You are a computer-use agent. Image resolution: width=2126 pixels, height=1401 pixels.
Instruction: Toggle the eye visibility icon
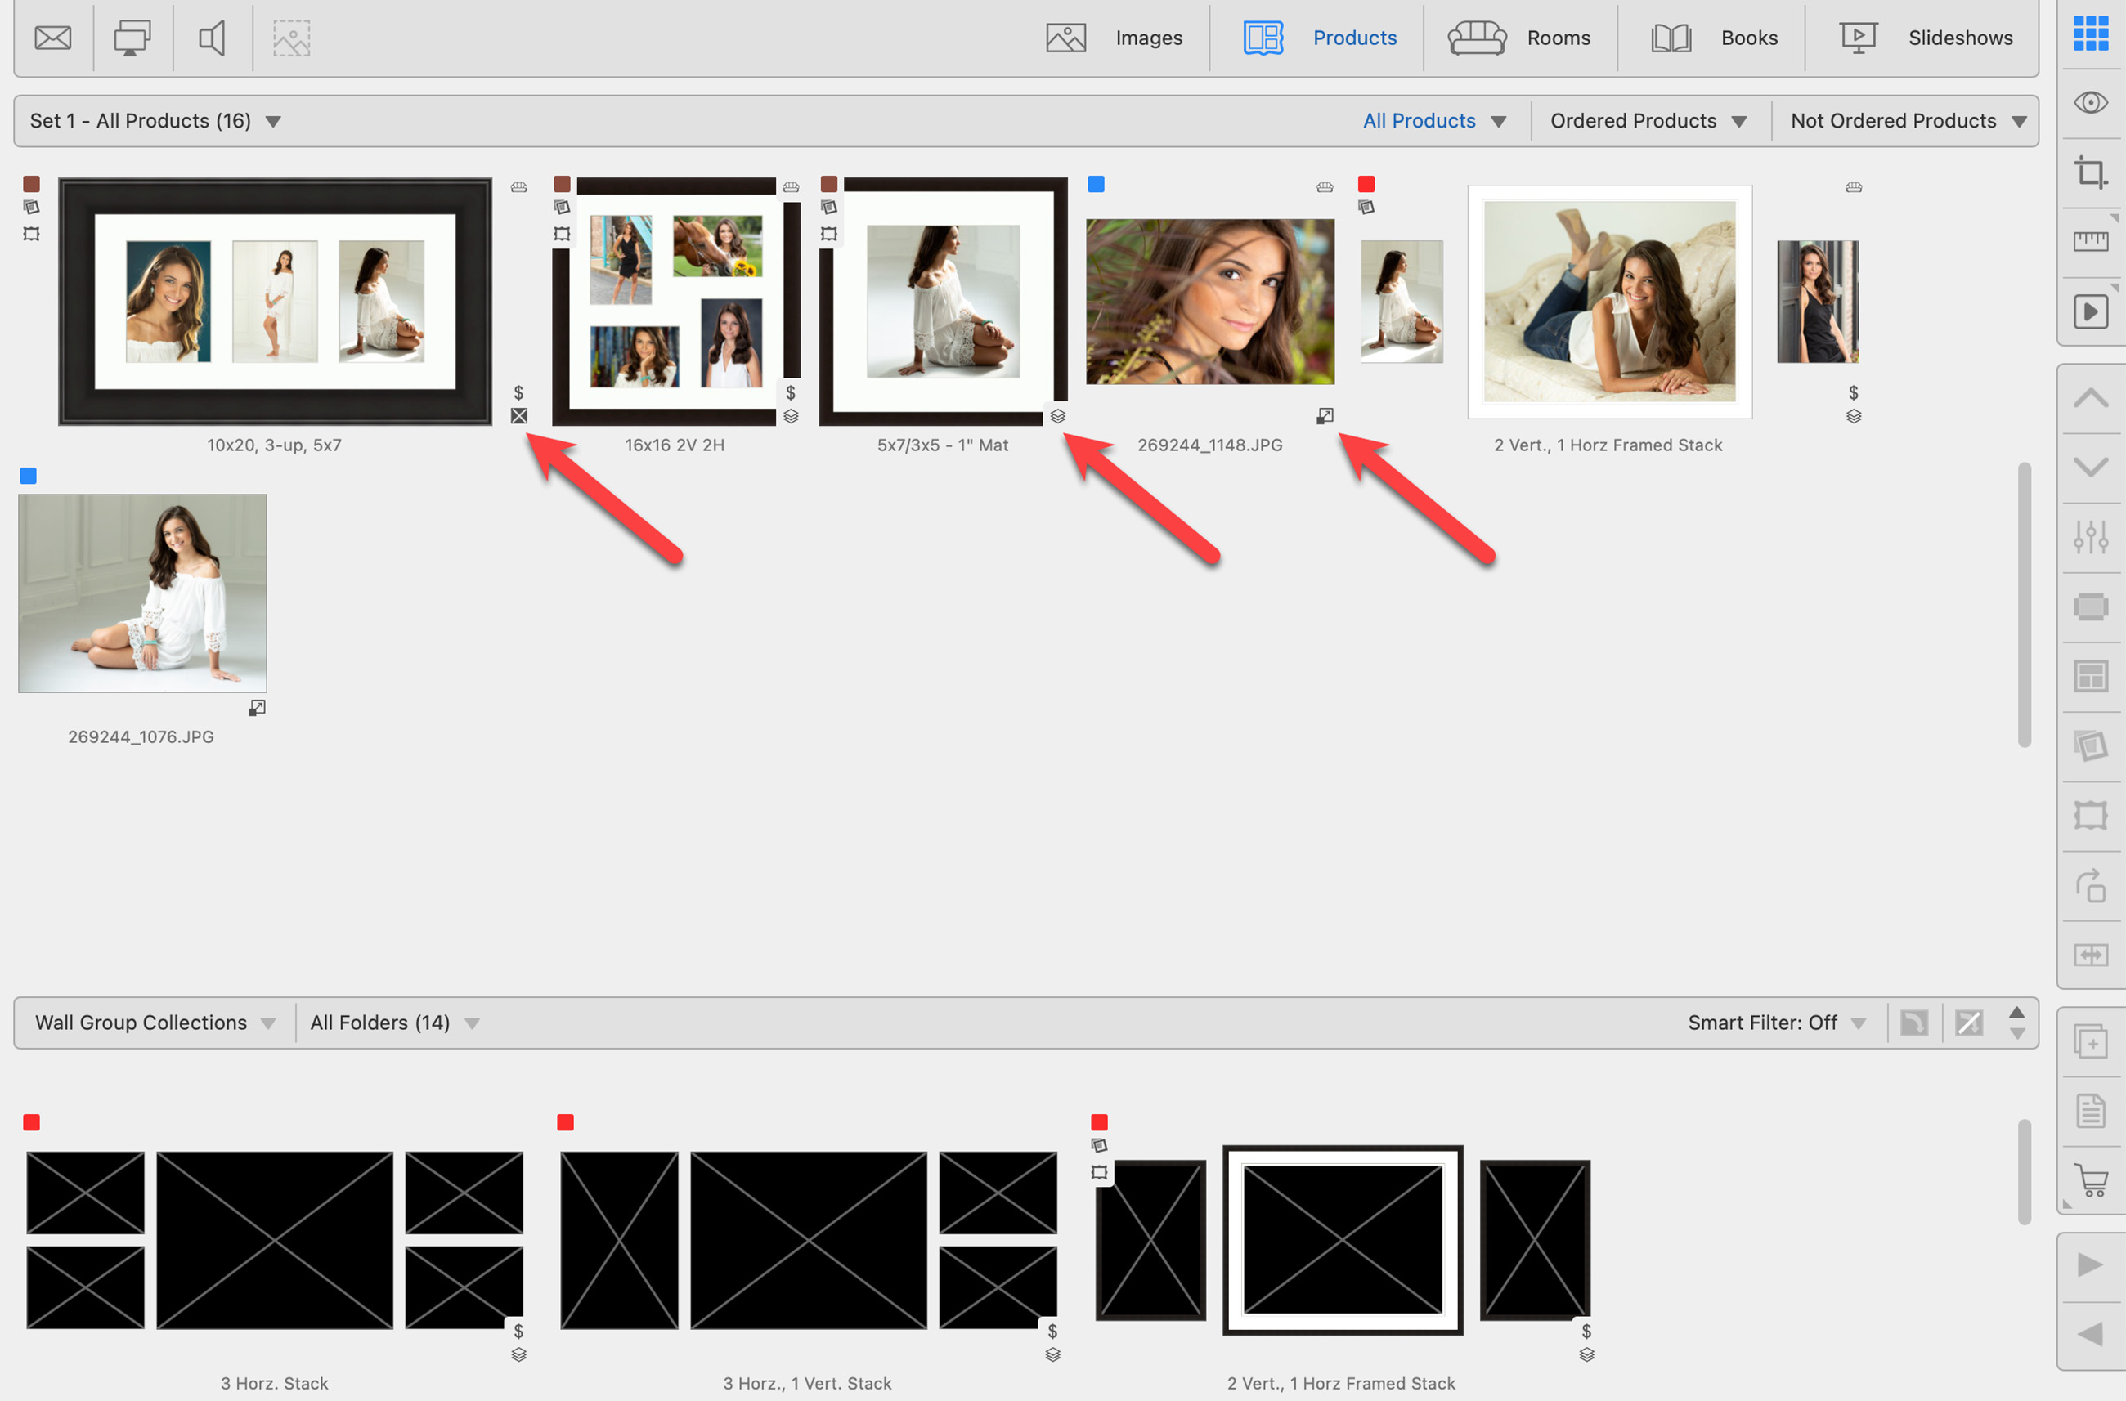coord(2090,103)
